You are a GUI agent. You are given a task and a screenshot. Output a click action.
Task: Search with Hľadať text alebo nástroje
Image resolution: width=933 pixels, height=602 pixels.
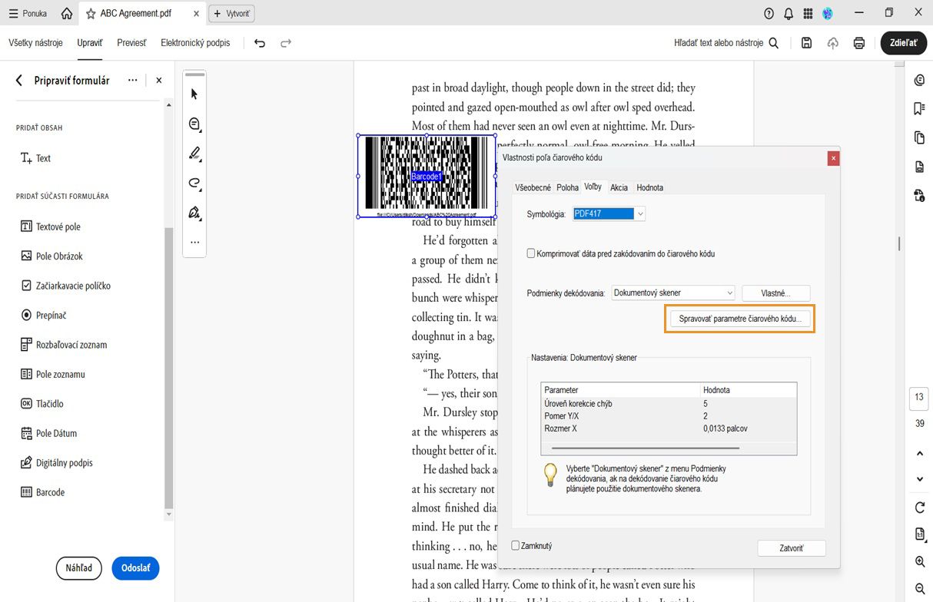(x=726, y=43)
